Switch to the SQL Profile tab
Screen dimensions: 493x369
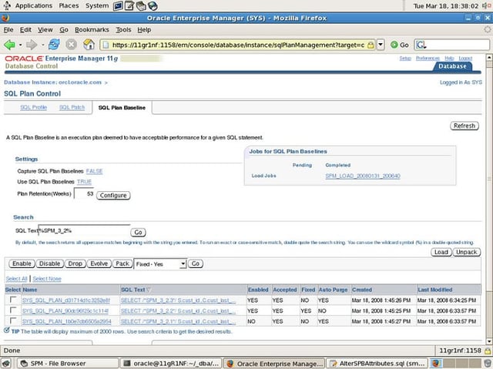(x=34, y=107)
